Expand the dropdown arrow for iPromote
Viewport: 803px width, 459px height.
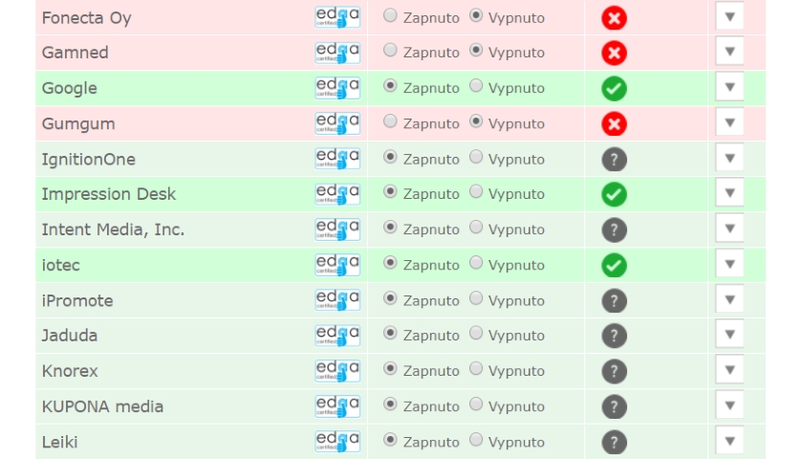[x=729, y=299]
